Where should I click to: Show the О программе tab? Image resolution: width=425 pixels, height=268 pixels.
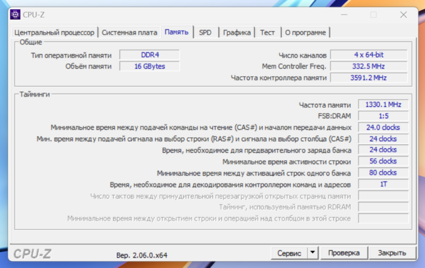click(306, 33)
